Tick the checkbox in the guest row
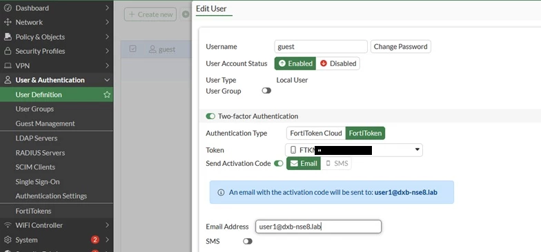 (x=132, y=50)
